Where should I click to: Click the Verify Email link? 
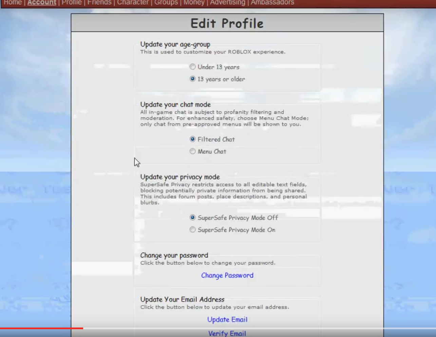point(227,334)
